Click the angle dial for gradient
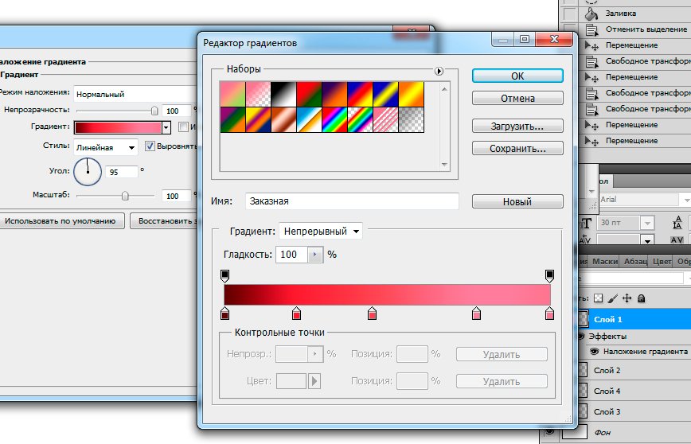 [x=88, y=170]
